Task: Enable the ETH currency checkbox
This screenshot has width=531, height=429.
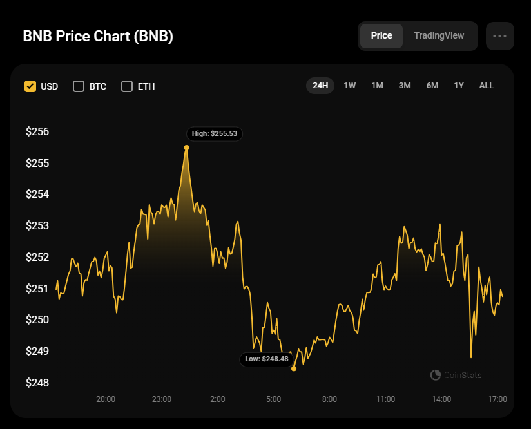Action: [x=127, y=86]
